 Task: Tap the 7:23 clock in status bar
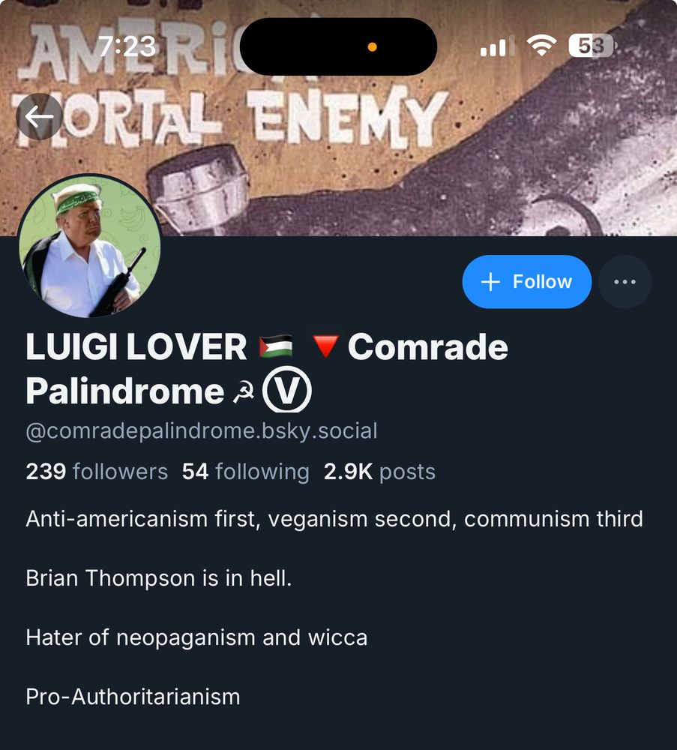coord(127,46)
